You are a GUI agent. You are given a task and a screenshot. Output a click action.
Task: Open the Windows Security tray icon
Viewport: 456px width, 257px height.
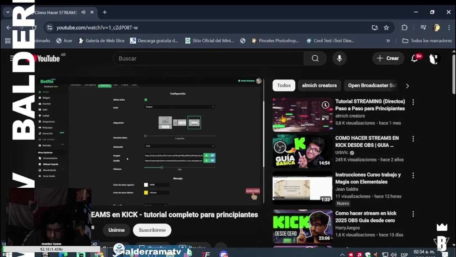pyautogui.click(x=368, y=255)
